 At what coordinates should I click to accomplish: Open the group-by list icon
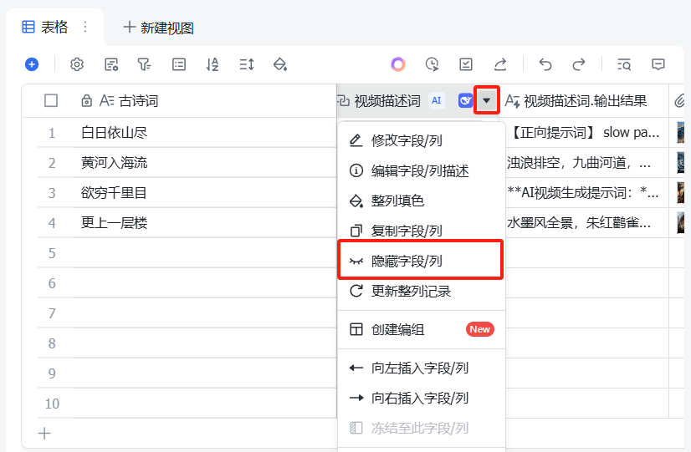coord(178,64)
